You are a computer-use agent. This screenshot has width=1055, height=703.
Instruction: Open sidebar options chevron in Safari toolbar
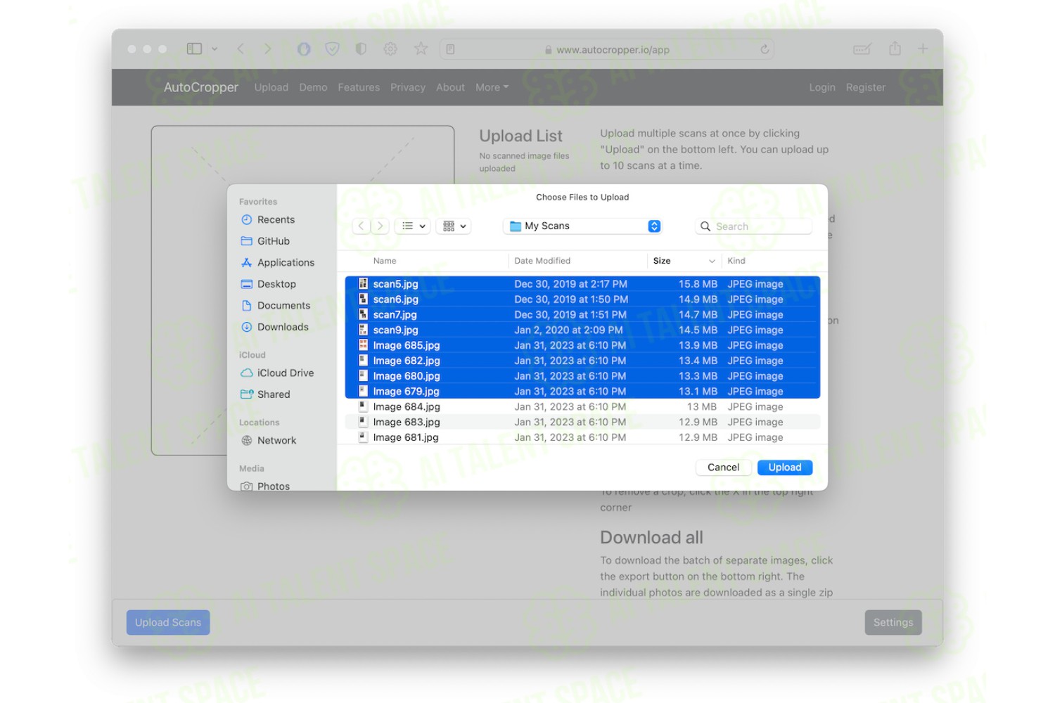[x=215, y=49]
